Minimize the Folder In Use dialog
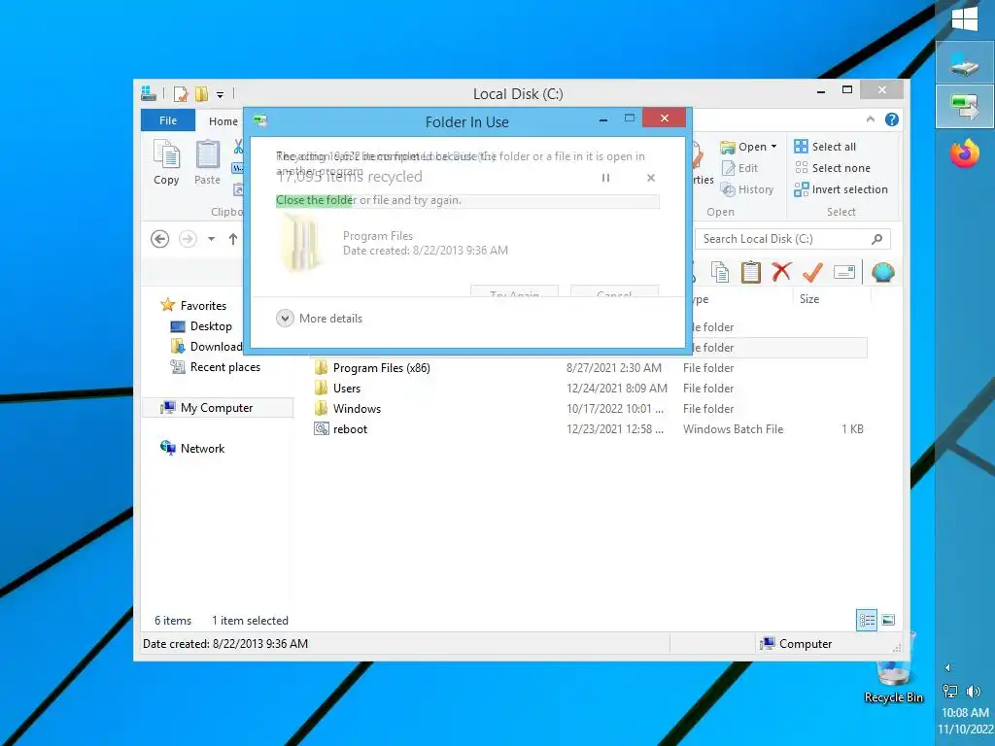Image resolution: width=995 pixels, height=746 pixels. coord(603,119)
